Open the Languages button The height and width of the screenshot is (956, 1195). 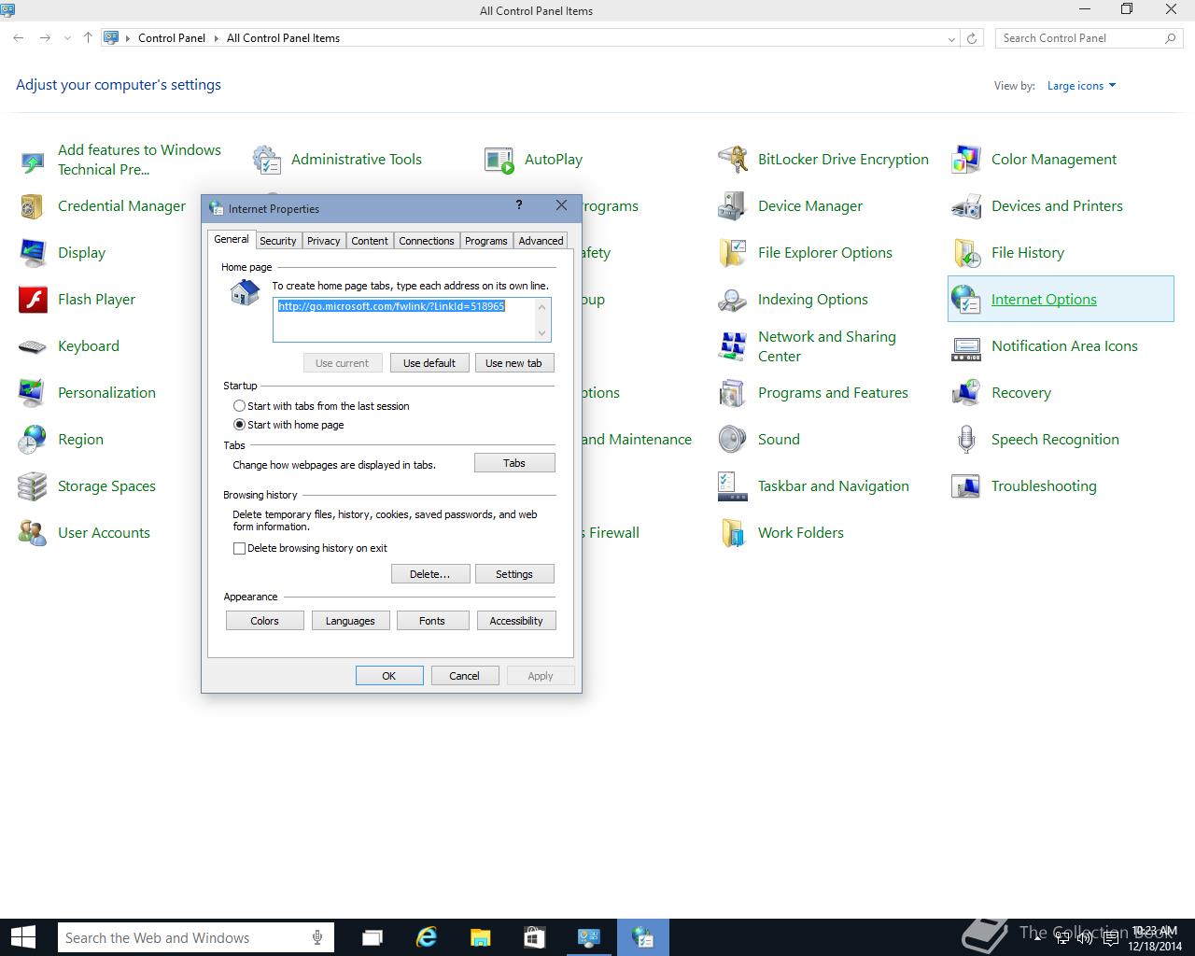pos(350,621)
